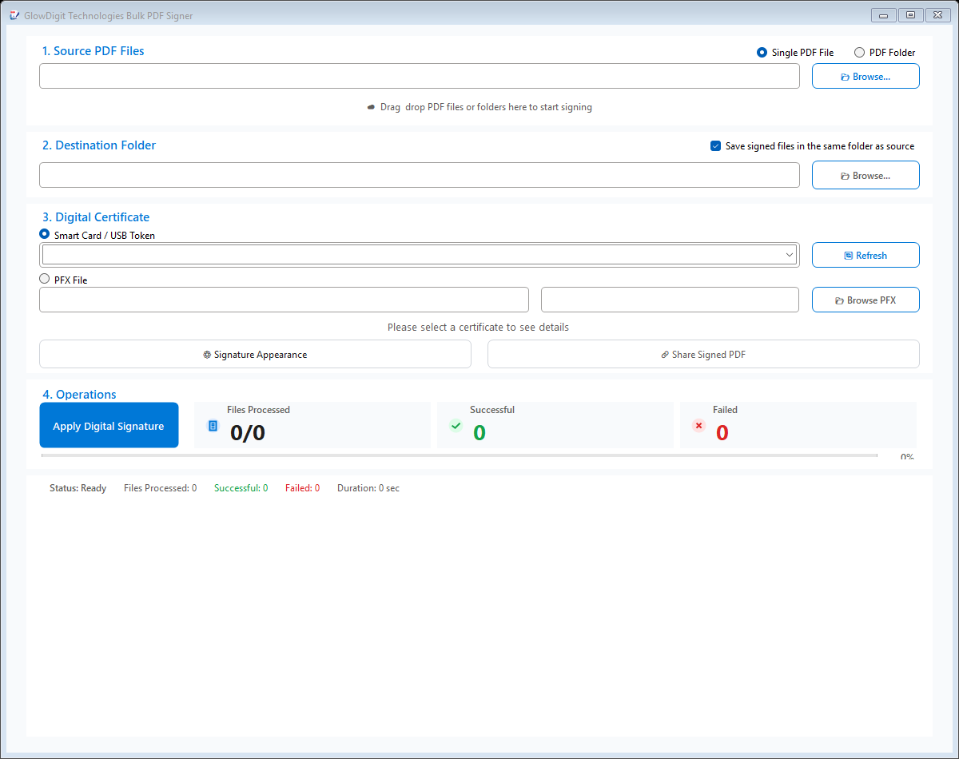Choose the PFX File certificate option
This screenshot has width=959, height=759.
[63, 280]
